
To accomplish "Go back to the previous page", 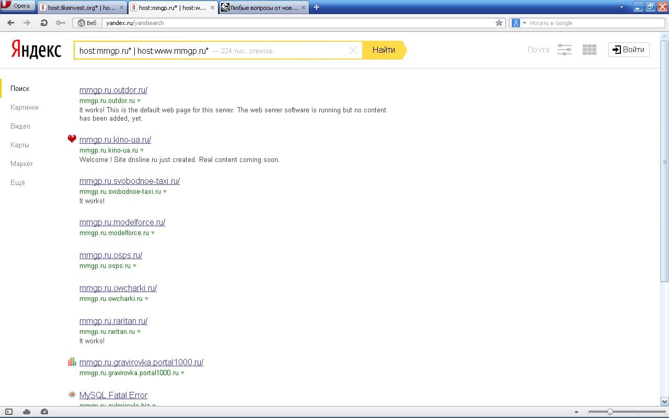I will click(x=11, y=23).
